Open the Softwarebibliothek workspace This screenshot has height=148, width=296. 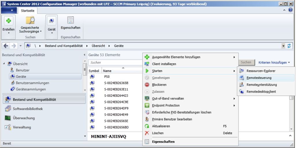(x=28, y=109)
